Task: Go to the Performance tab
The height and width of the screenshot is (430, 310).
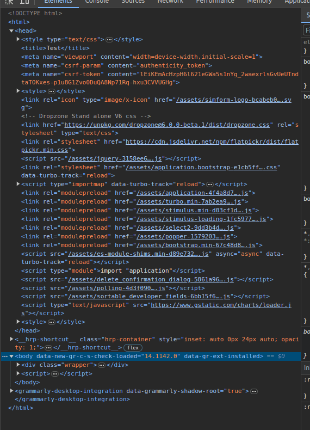Action: click(x=215, y=2)
